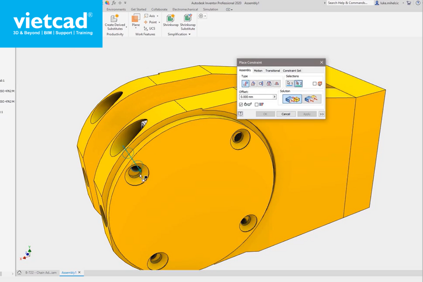The width and height of the screenshot is (423, 282).
Task: Switch to the Transitional tab
Action: (273, 70)
